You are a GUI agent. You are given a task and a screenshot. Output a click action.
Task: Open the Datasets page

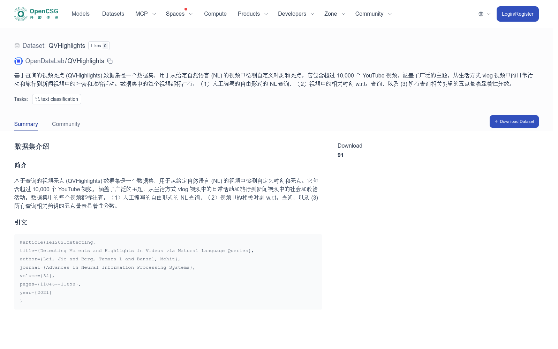[113, 14]
